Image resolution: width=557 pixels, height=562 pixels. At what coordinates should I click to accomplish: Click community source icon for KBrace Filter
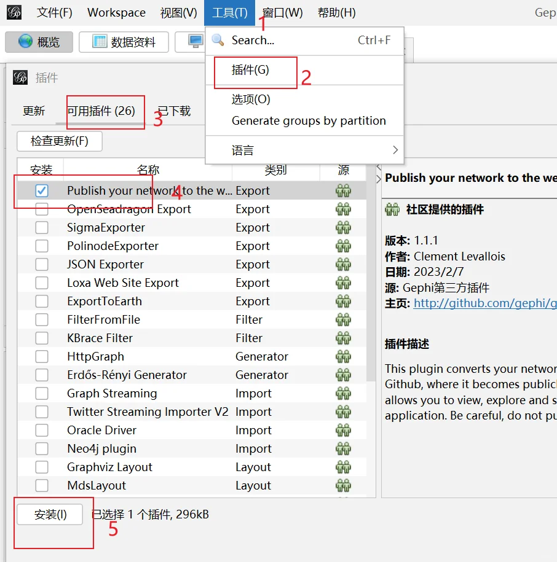343,338
